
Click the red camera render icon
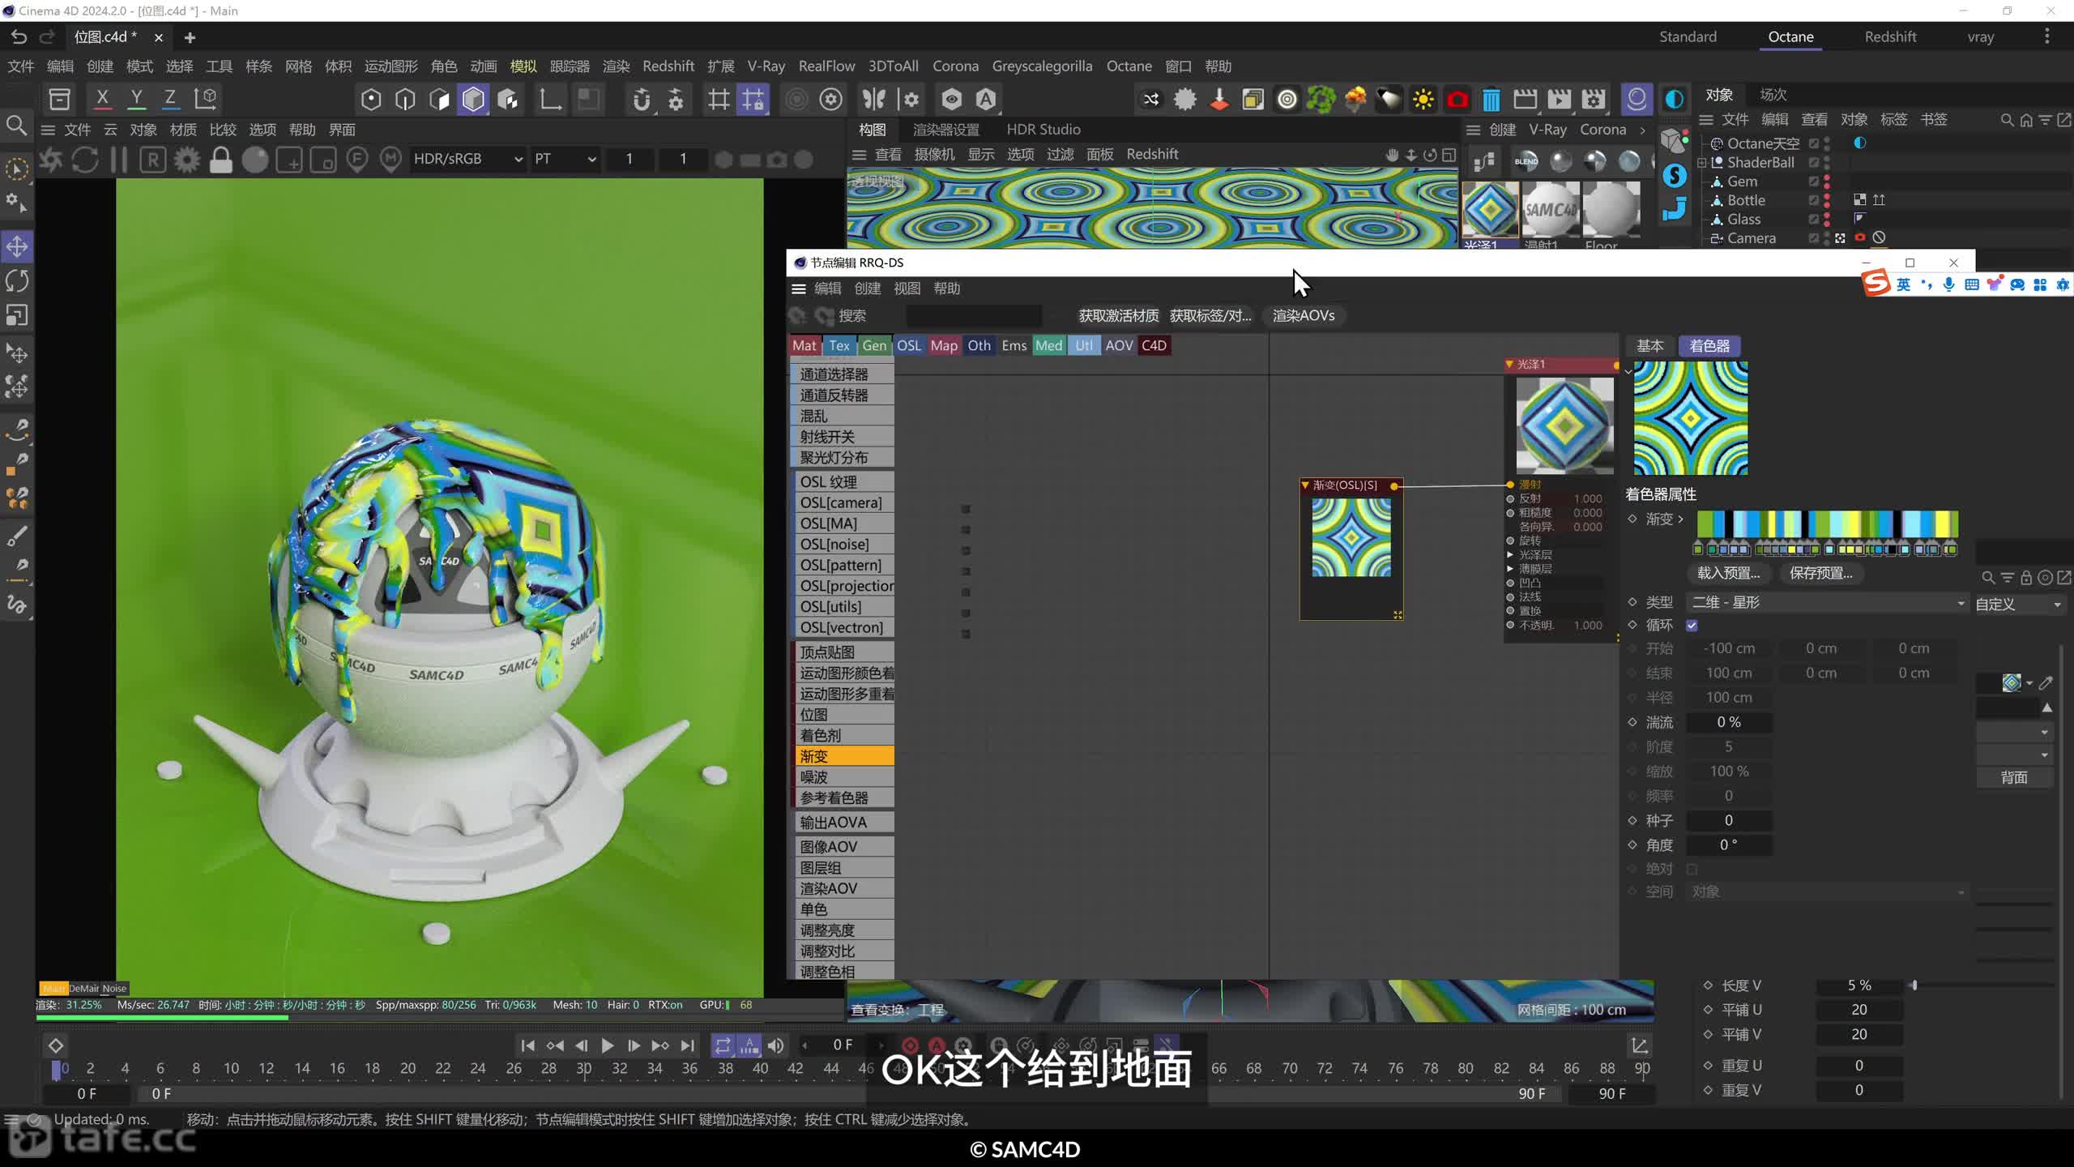[x=1457, y=100]
